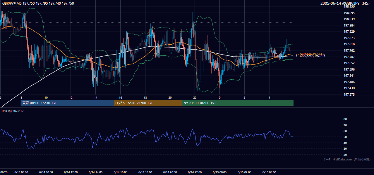Viewport: 374px width, 175px height.
Task: Select the 6/15 02:00 date axis label
Action: (244, 172)
